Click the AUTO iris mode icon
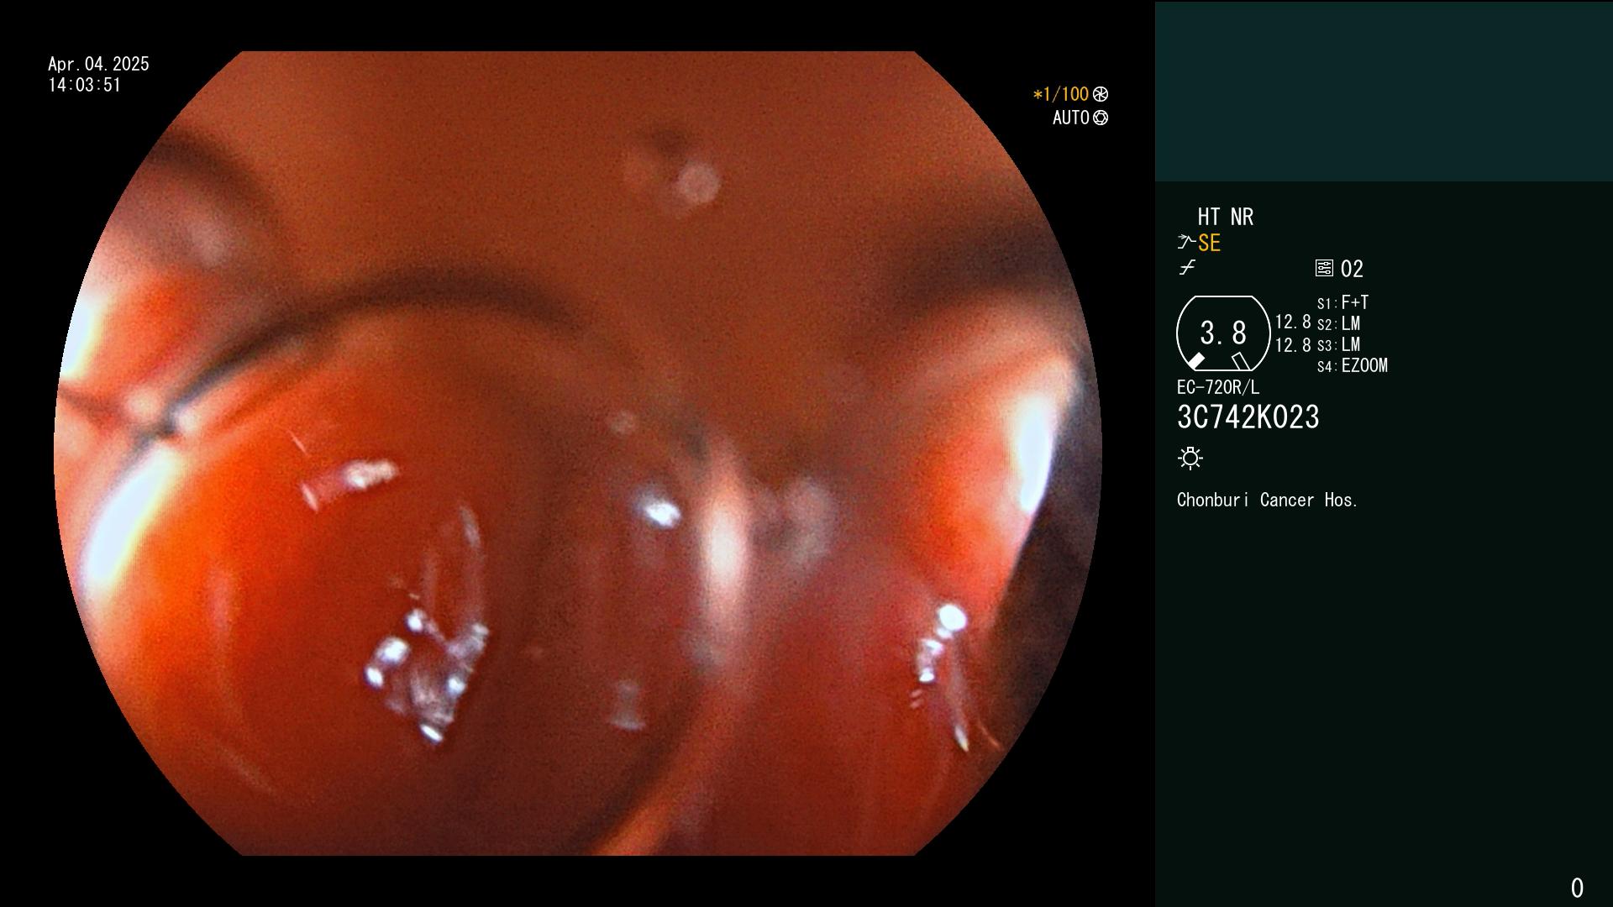1613x907 pixels. point(1101,118)
